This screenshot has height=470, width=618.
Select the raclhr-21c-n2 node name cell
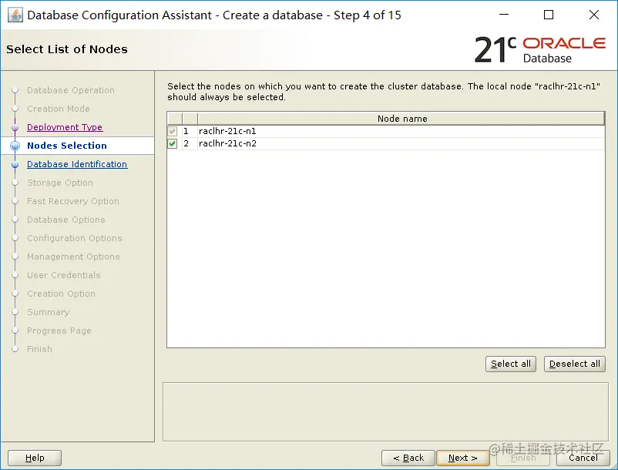point(401,143)
